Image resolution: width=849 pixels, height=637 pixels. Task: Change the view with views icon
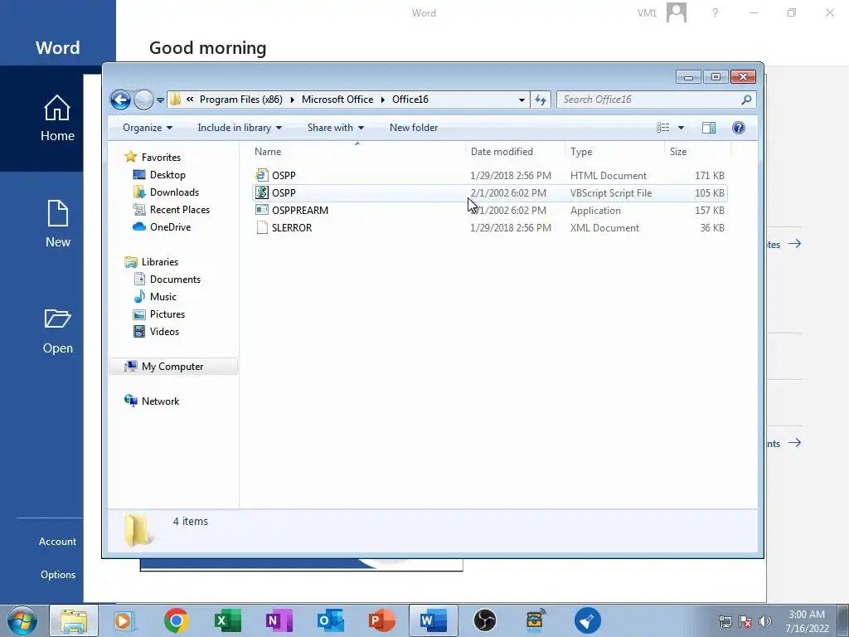[662, 128]
